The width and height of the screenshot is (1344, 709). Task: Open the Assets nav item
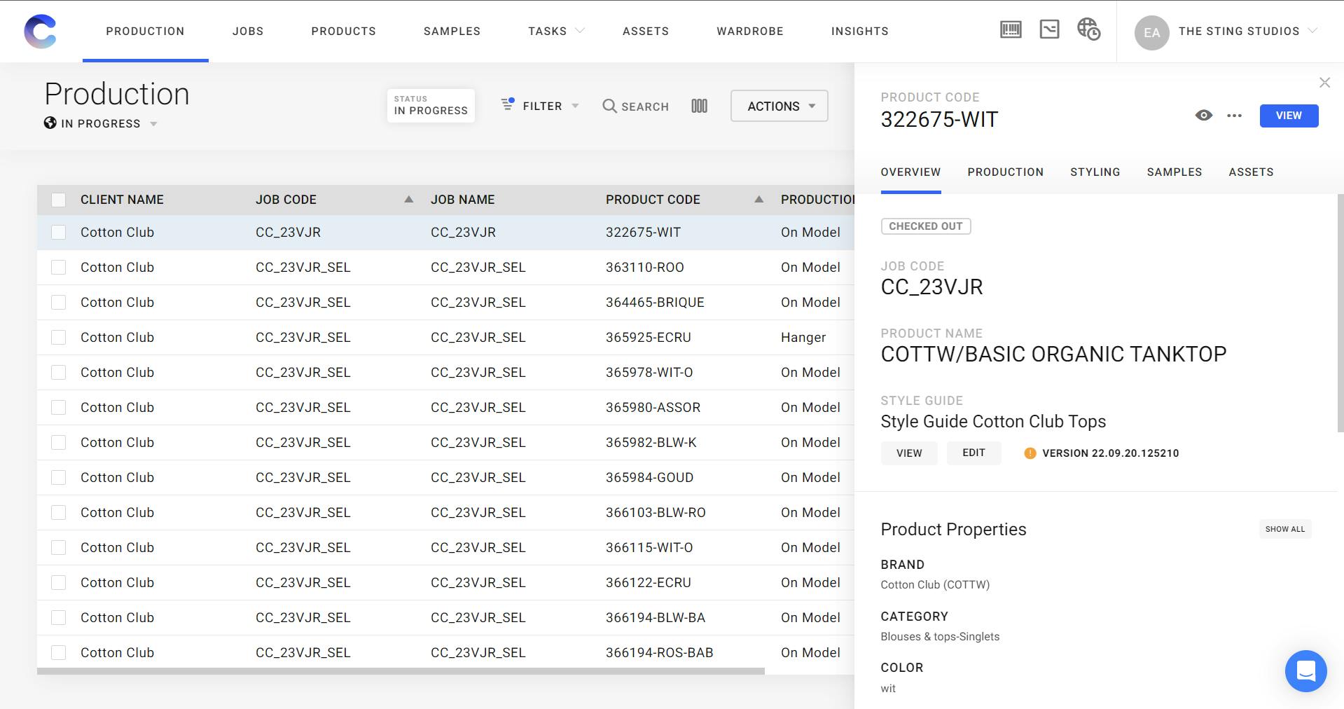[646, 31]
